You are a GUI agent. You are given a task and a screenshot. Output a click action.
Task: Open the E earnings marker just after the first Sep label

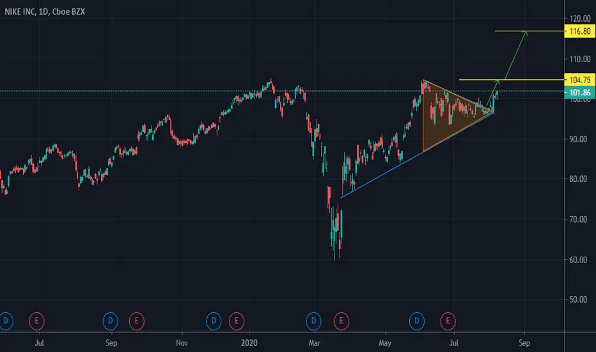pyautogui.click(x=136, y=321)
